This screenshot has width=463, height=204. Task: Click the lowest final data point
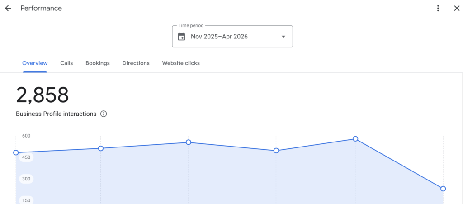click(x=443, y=189)
